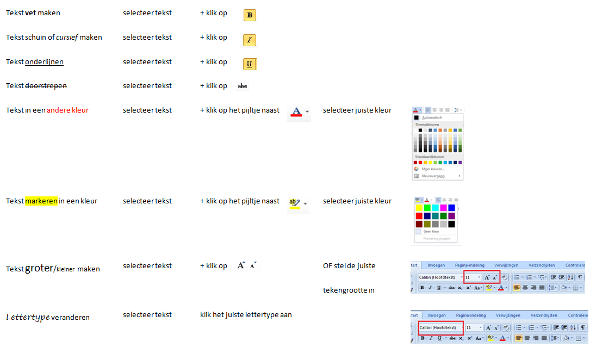Viewport: 590px width, 353px height.
Task: Click Bold B in the Lettertype row's ribbon
Action: coord(423,338)
